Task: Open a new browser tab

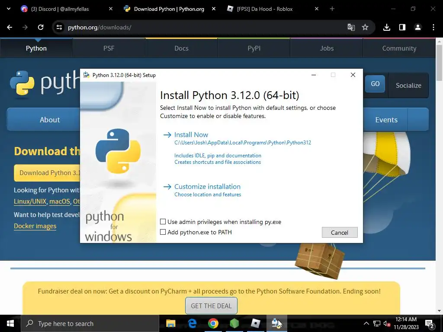Action: (x=332, y=9)
